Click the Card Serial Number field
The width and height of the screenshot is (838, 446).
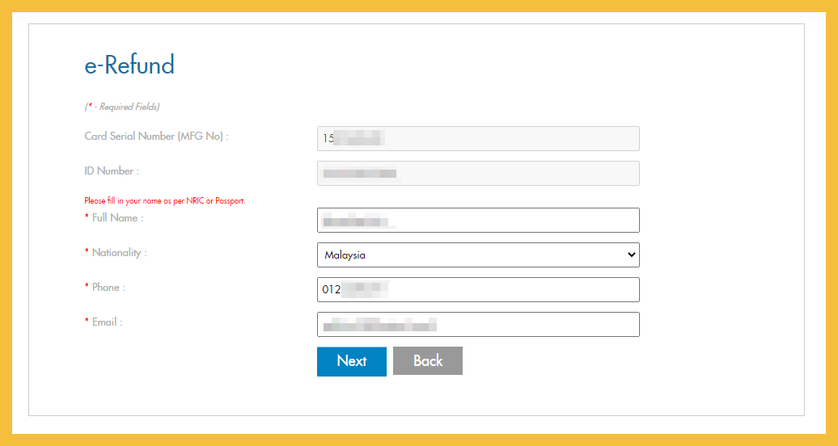coord(477,139)
